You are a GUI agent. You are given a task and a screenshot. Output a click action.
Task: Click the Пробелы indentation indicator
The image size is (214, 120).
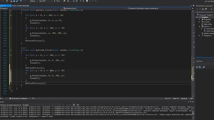tap(184, 99)
